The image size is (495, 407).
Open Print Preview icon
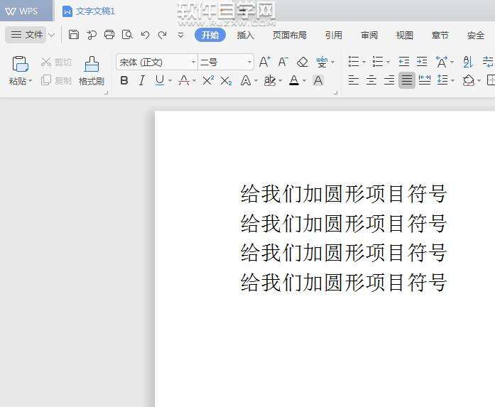point(127,34)
